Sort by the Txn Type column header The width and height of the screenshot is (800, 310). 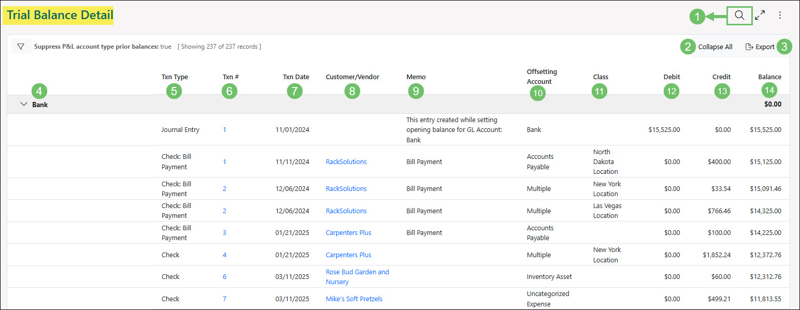[175, 77]
